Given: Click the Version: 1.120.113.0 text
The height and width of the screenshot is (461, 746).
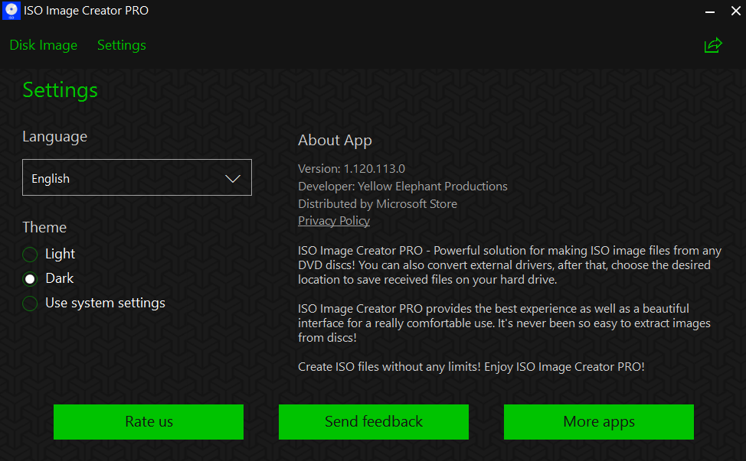Looking at the screenshot, I should point(351,168).
